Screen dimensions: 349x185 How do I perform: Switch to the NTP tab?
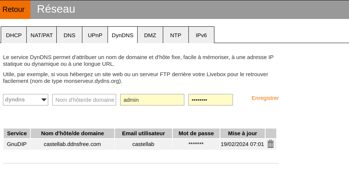(x=176, y=36)
